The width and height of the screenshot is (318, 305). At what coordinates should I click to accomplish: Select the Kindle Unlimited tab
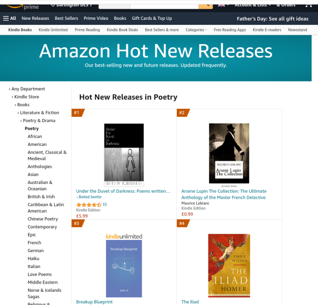pos(53,30)
